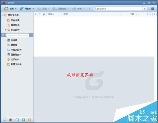Sort by the red priority exclamation column
Screen dimensions: 158x123
pyautogui.click(x=40, y=14)
